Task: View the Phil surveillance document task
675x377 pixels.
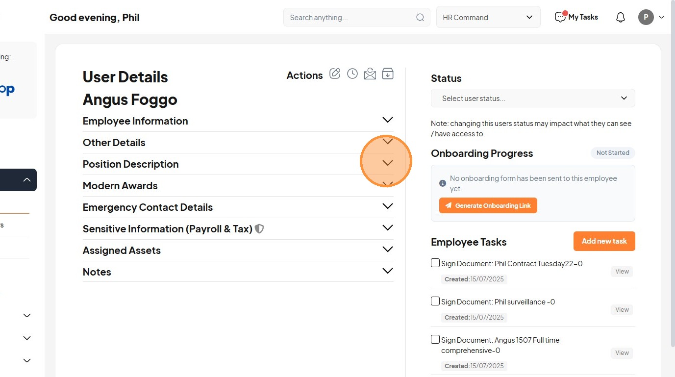Action: 622,310
